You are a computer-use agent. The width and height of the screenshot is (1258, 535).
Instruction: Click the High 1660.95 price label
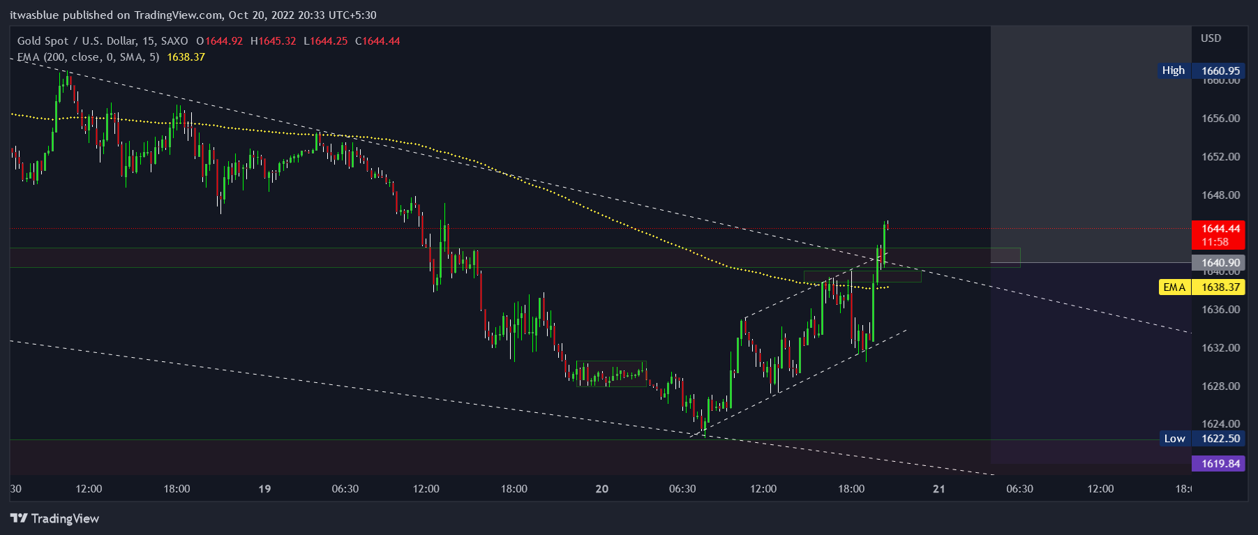click(1201, 70)
